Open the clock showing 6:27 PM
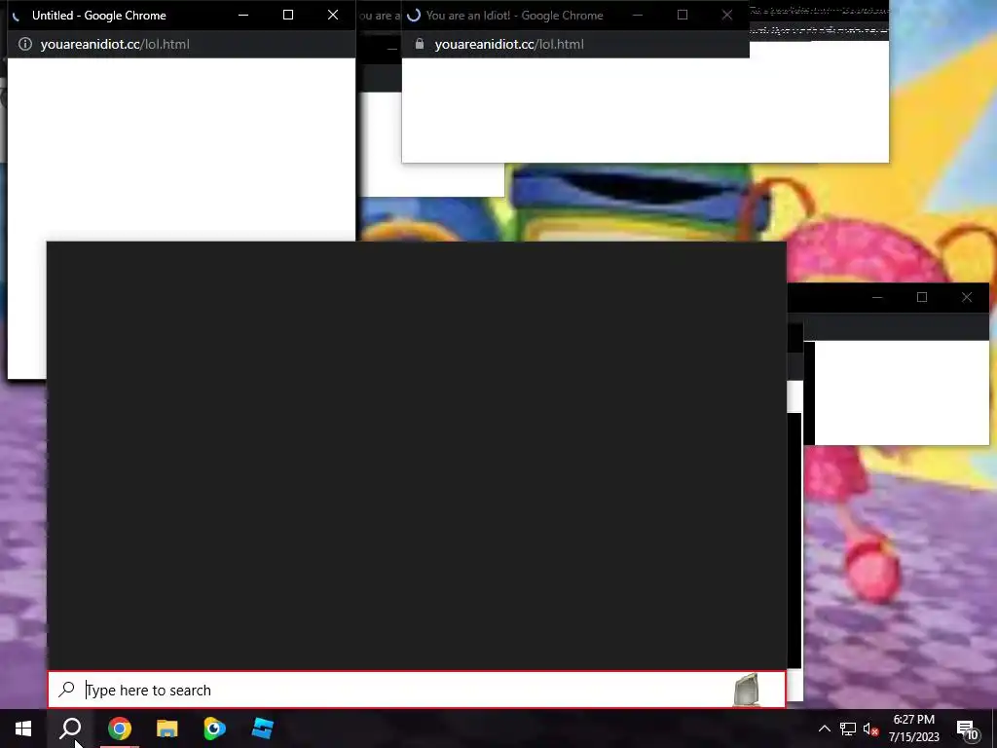Screen dimensions: 997x748 click(x=913, y=720)
